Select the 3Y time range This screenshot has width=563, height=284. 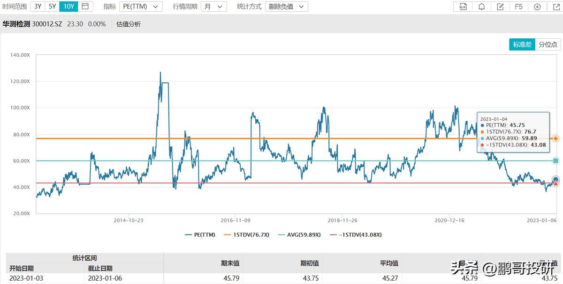[38, 7]
